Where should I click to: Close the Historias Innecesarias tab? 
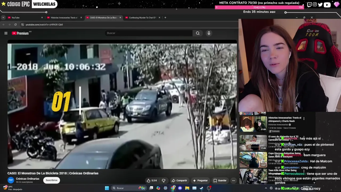[x=81, y=18]
